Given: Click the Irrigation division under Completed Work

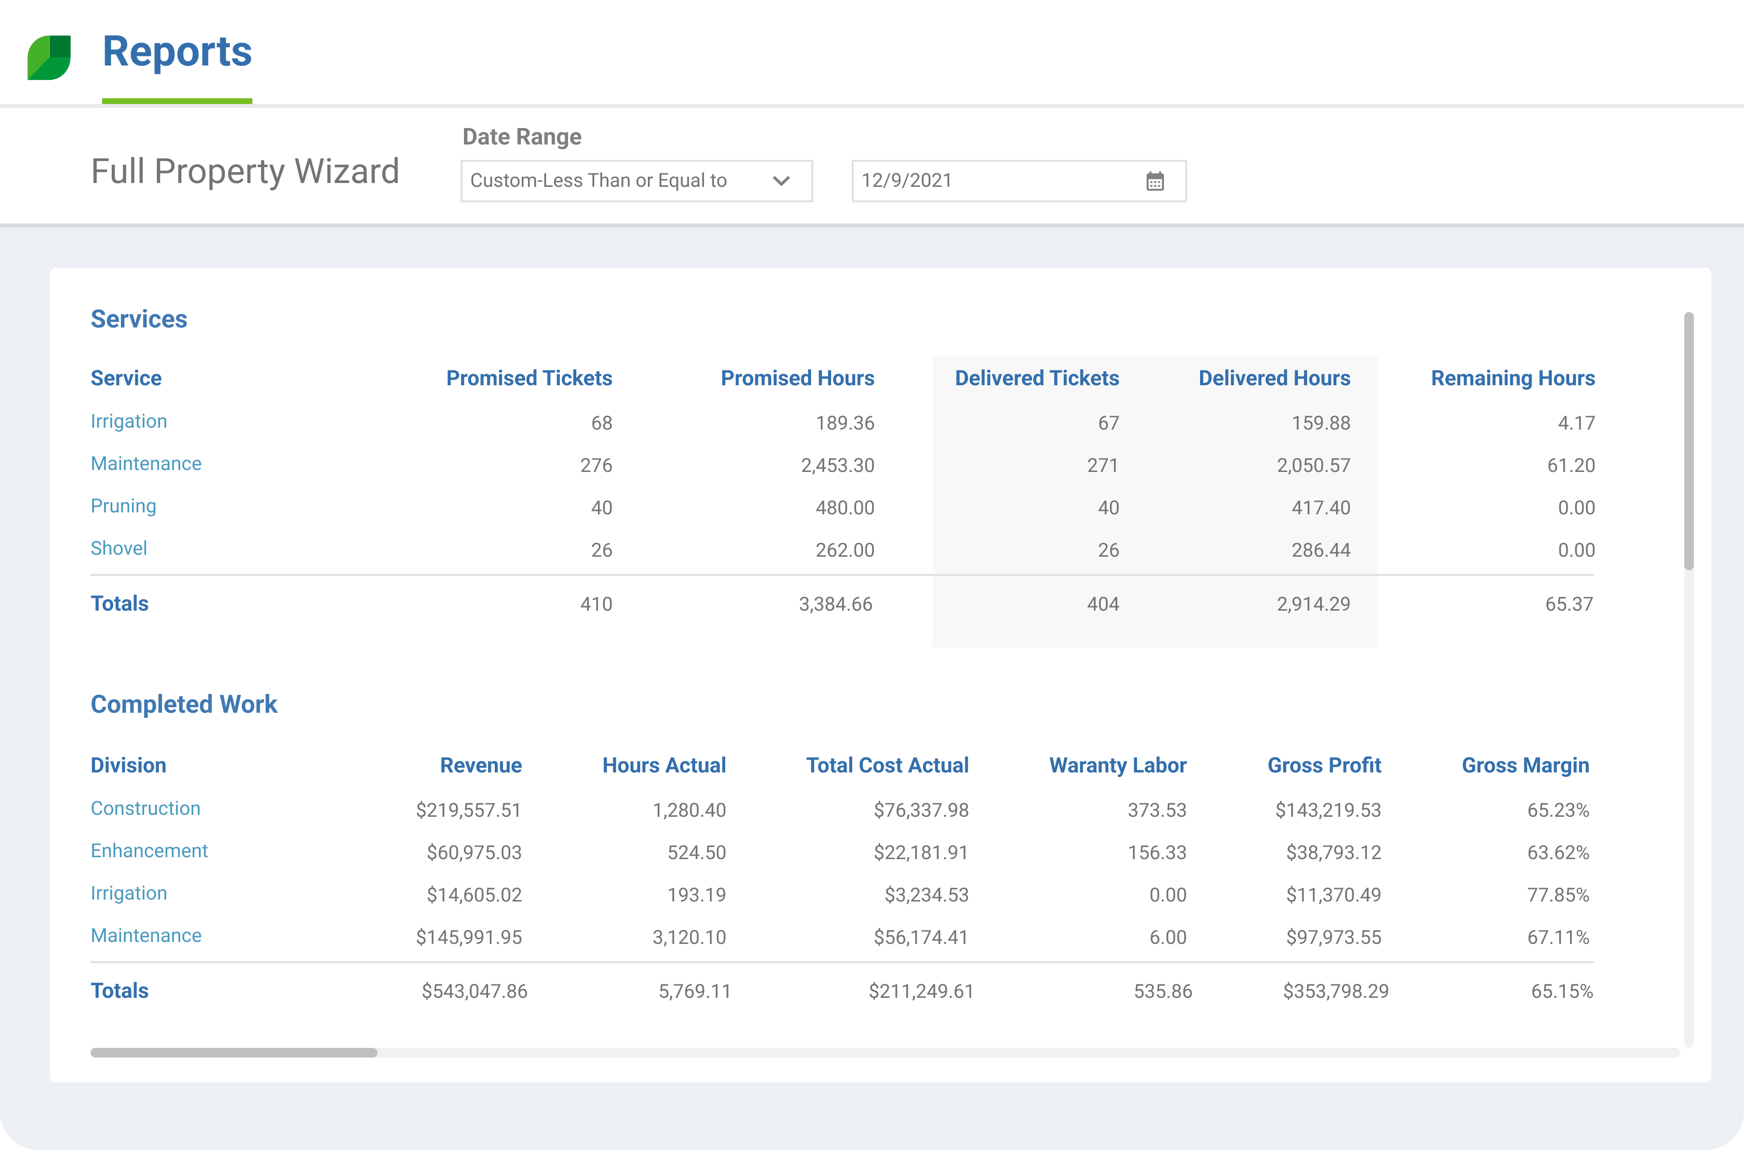Looking at the screenshot, I should pos(129,893).
